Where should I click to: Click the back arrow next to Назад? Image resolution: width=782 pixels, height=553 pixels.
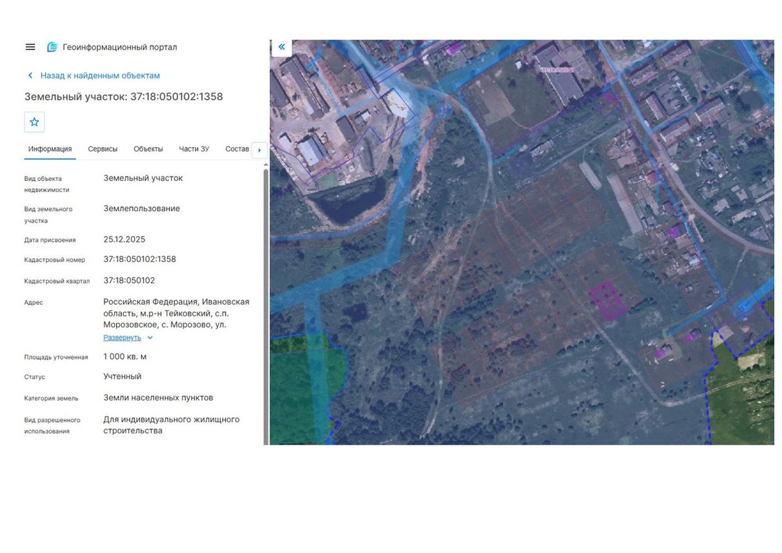[30, 76]
